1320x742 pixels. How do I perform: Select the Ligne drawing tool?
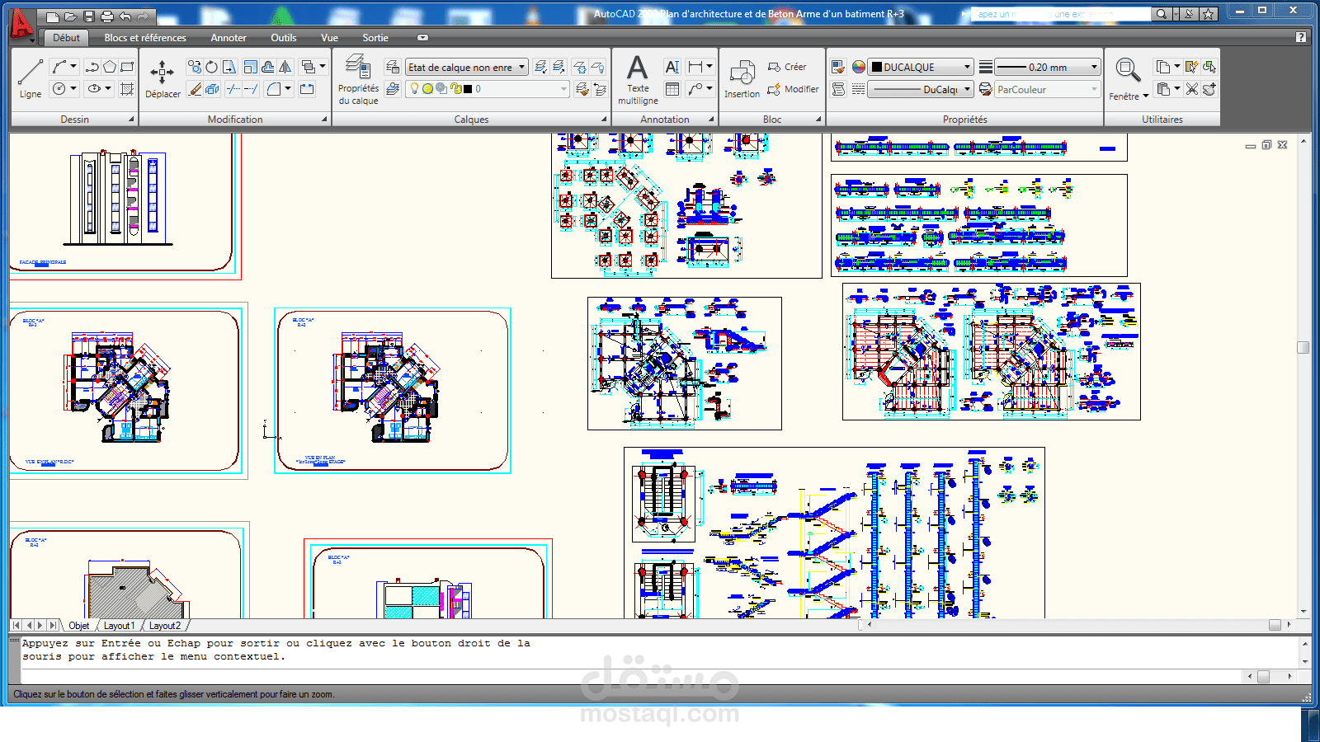tap(31, 78)
